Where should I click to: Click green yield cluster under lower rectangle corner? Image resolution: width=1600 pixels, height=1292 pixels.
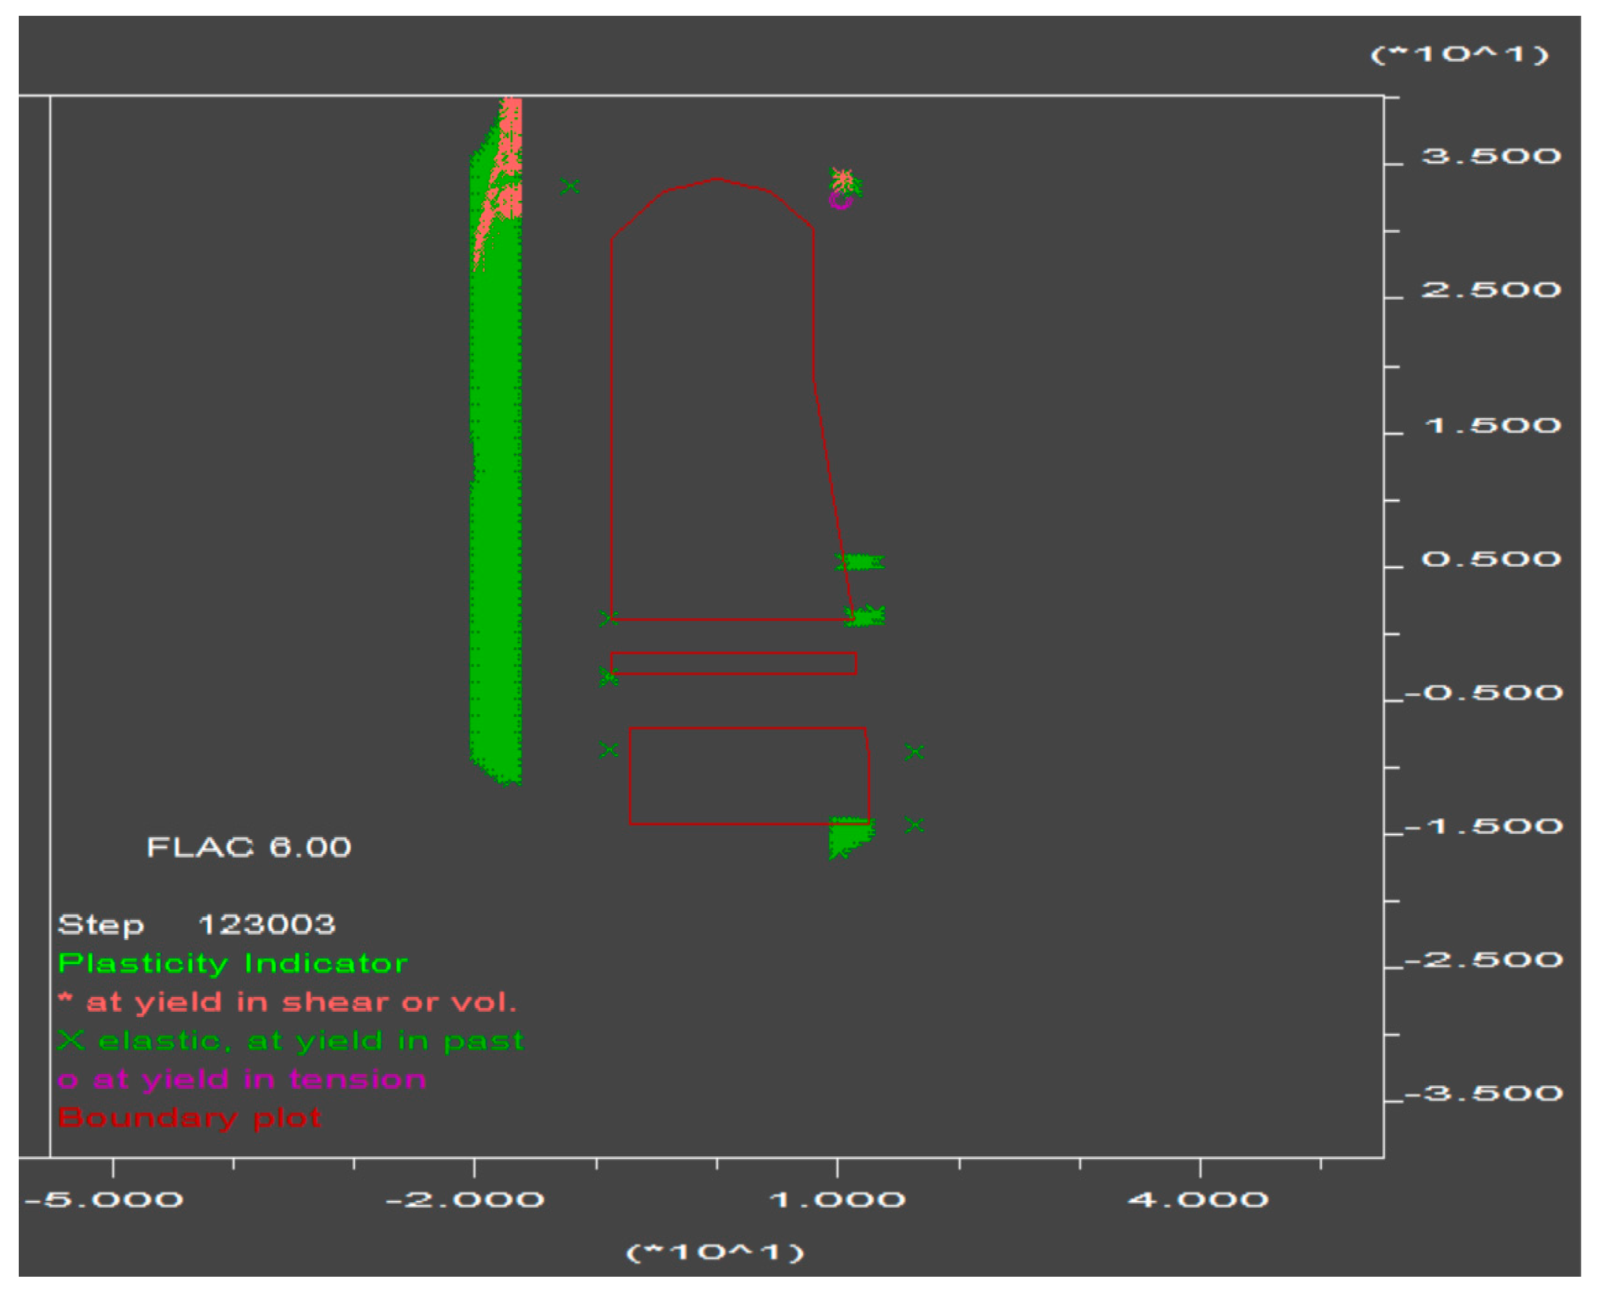click(847, 837)
